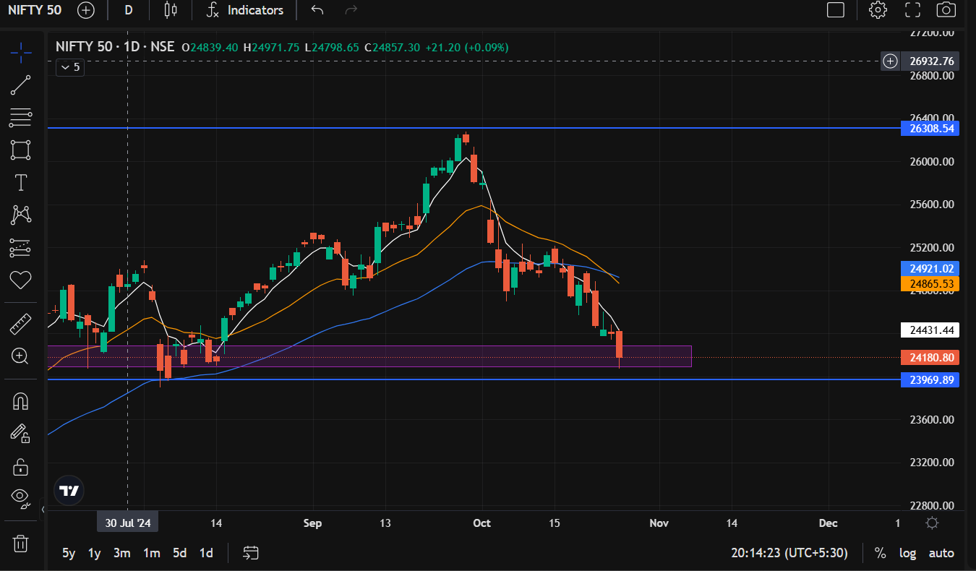The image size is (976, 571).
Task: Open time axis settings gear
Action: click(x=933, y=523)
